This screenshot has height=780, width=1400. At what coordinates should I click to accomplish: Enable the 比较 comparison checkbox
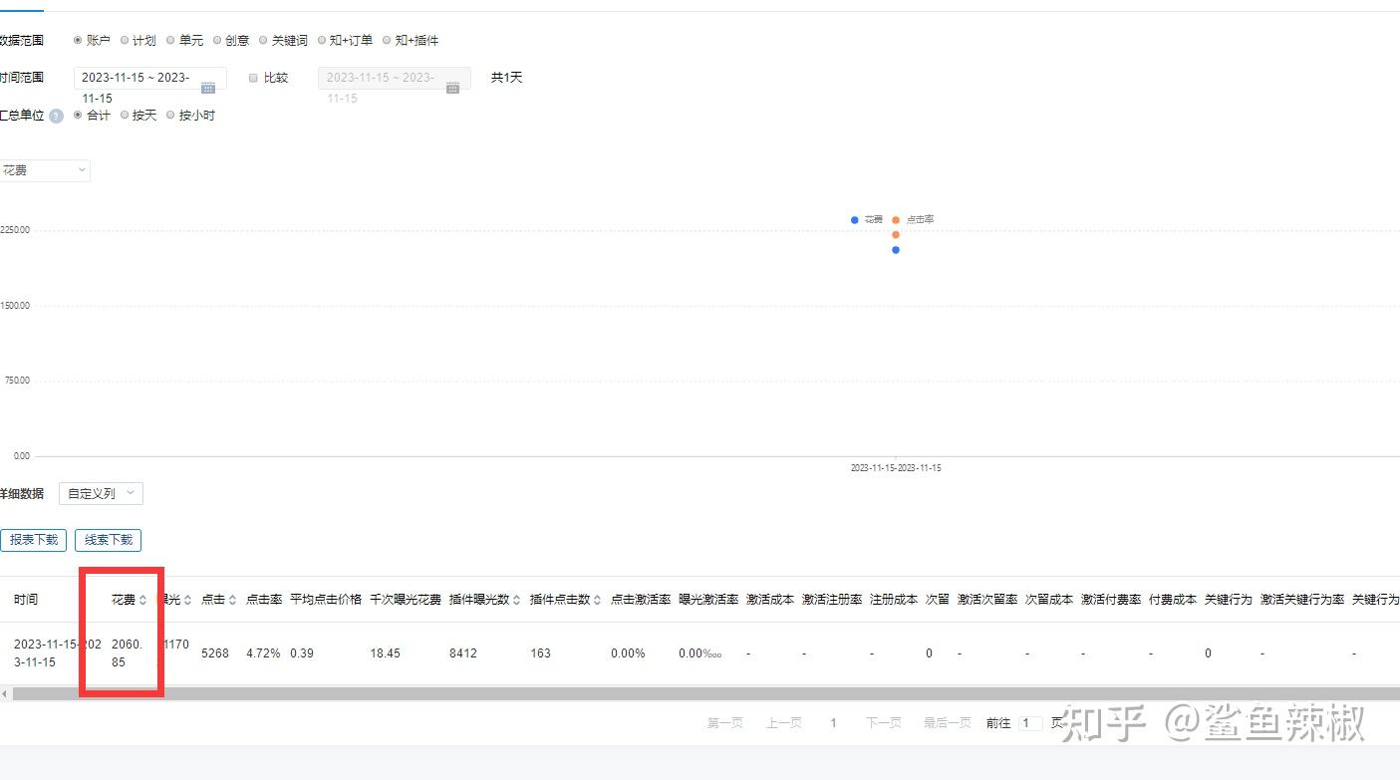tap(253, 78)
